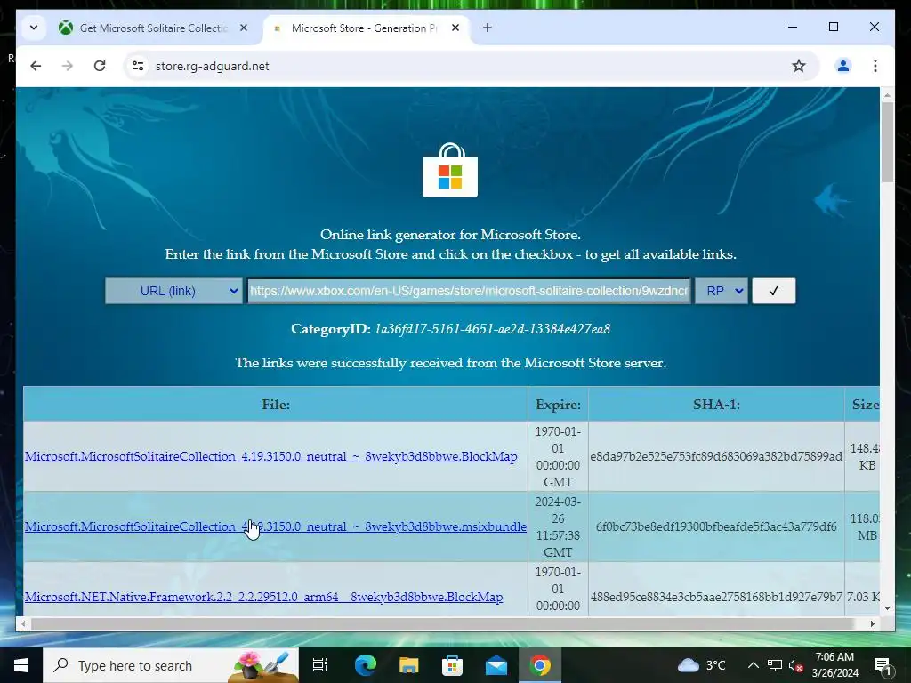Click the vertical scrollbar up arrow
The width and height of the screenshot is (911, 683).
pyautogui.click(x=887, y=94)
